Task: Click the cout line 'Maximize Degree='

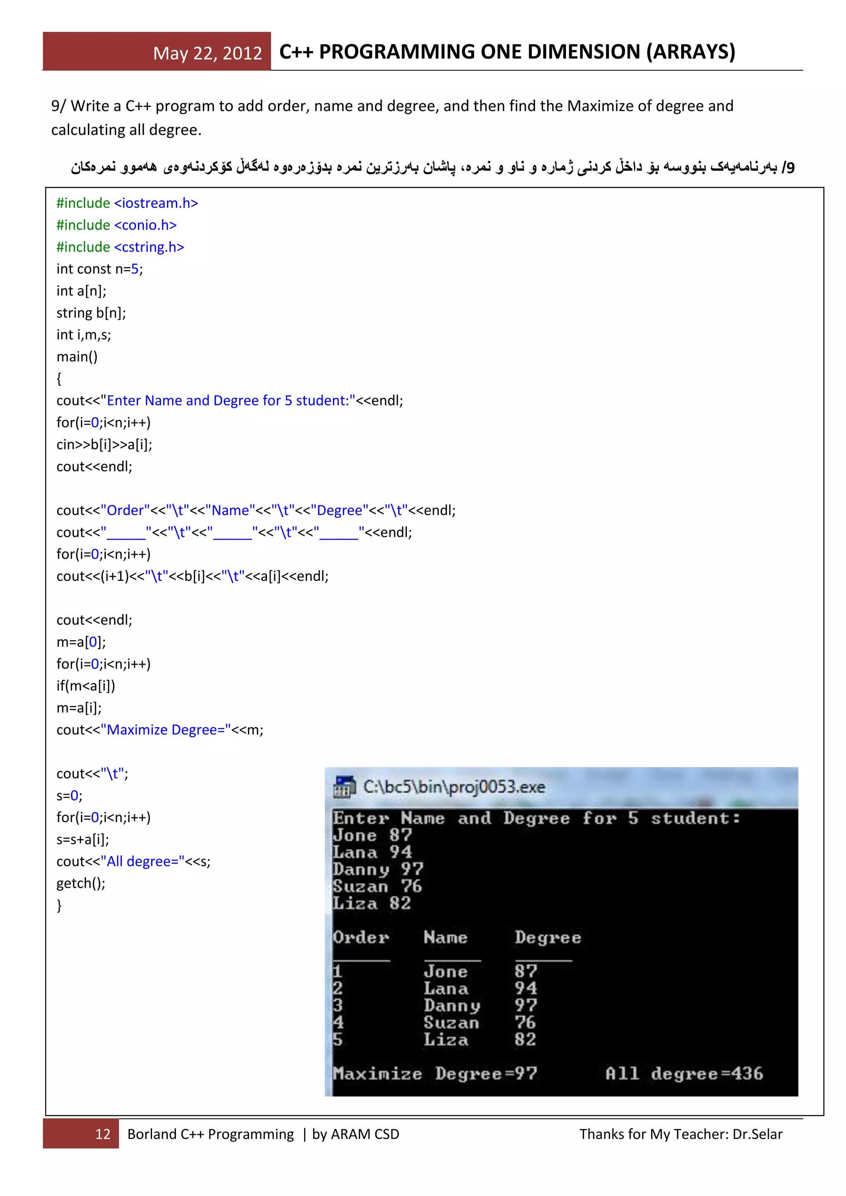Action: [x=160, y=730]
